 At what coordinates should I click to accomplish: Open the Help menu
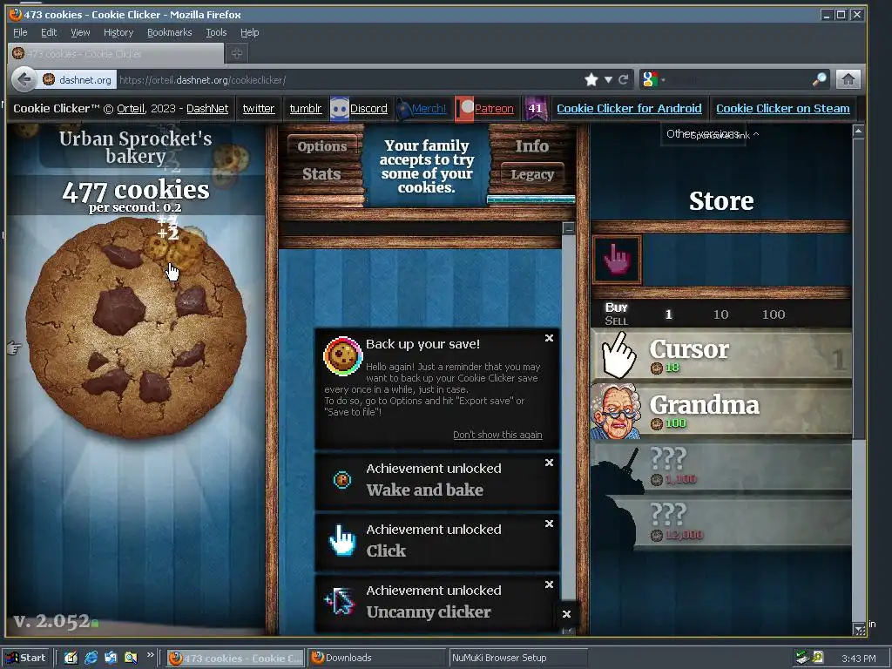[249, 32]
